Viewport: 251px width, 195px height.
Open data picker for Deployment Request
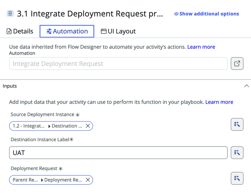237,178
